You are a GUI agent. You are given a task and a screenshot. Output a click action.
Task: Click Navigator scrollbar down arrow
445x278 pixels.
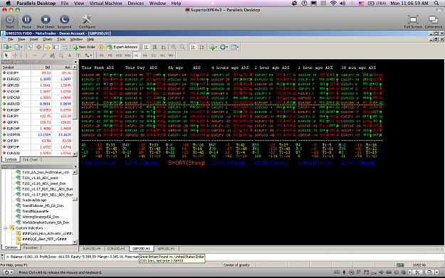75,242
